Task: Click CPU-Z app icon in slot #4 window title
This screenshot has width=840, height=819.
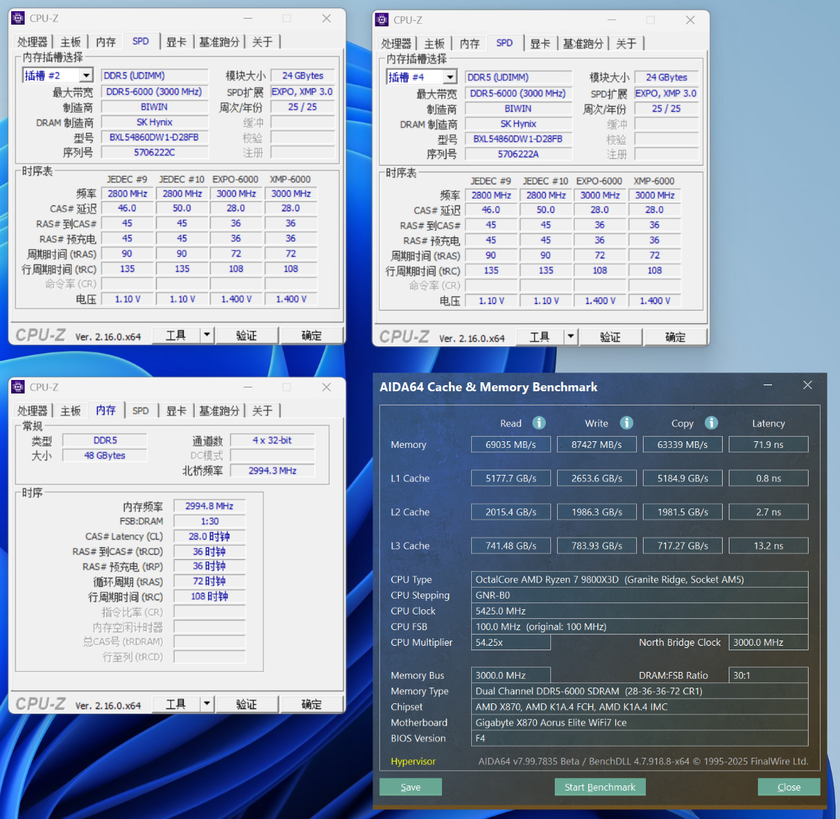Action: pyautogui.click(x=382, y=20)
